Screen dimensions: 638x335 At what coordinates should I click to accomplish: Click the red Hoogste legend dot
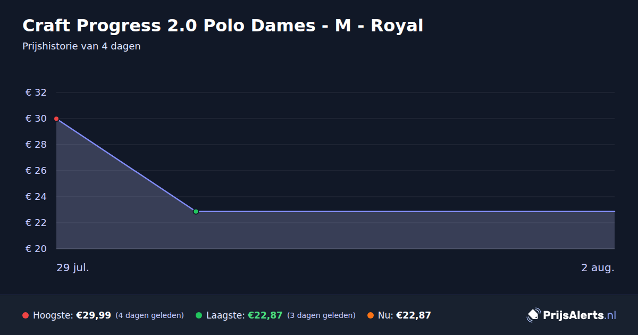26,315
